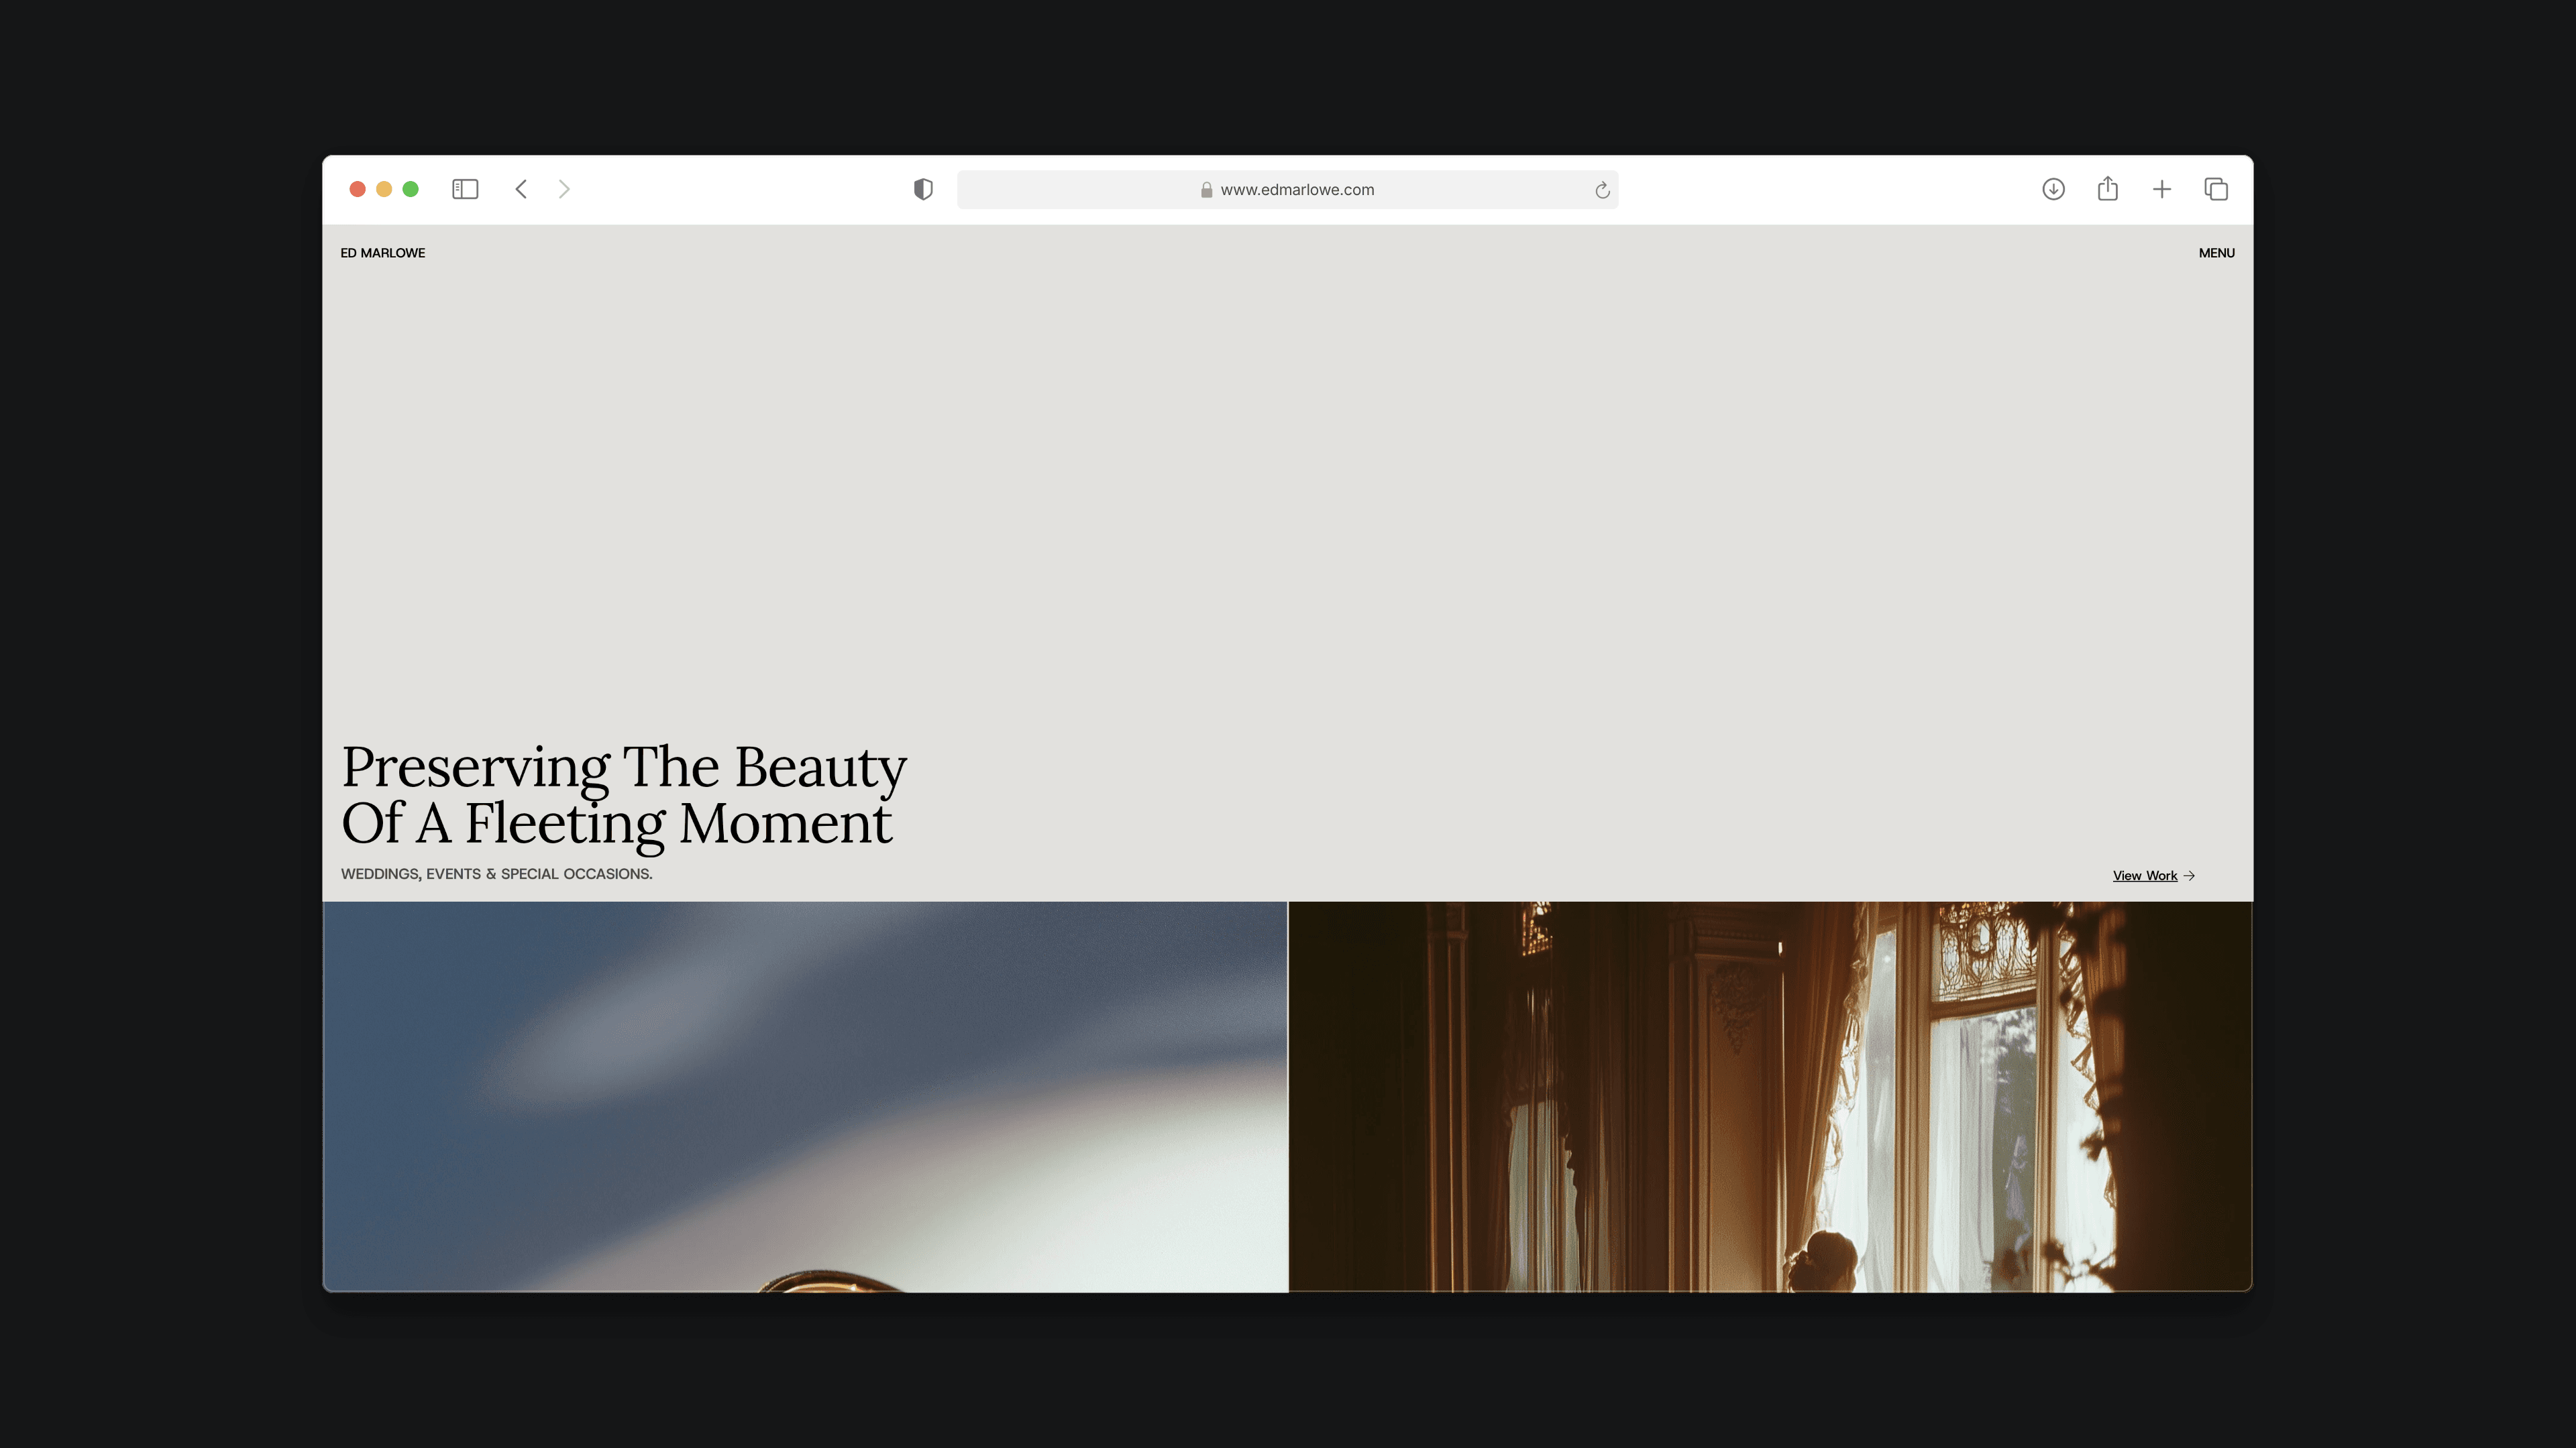The width and height of the screenshot is (2576, 1448).
Task: Open the privacy report shield icon
Action: coord(923,189)
